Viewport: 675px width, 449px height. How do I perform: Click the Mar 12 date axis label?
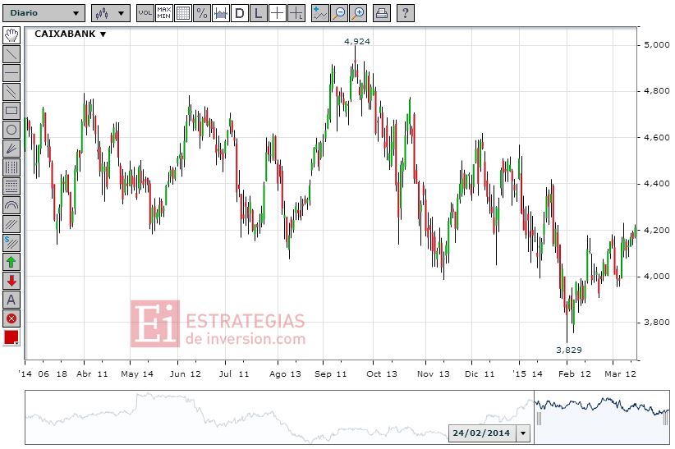620,373
